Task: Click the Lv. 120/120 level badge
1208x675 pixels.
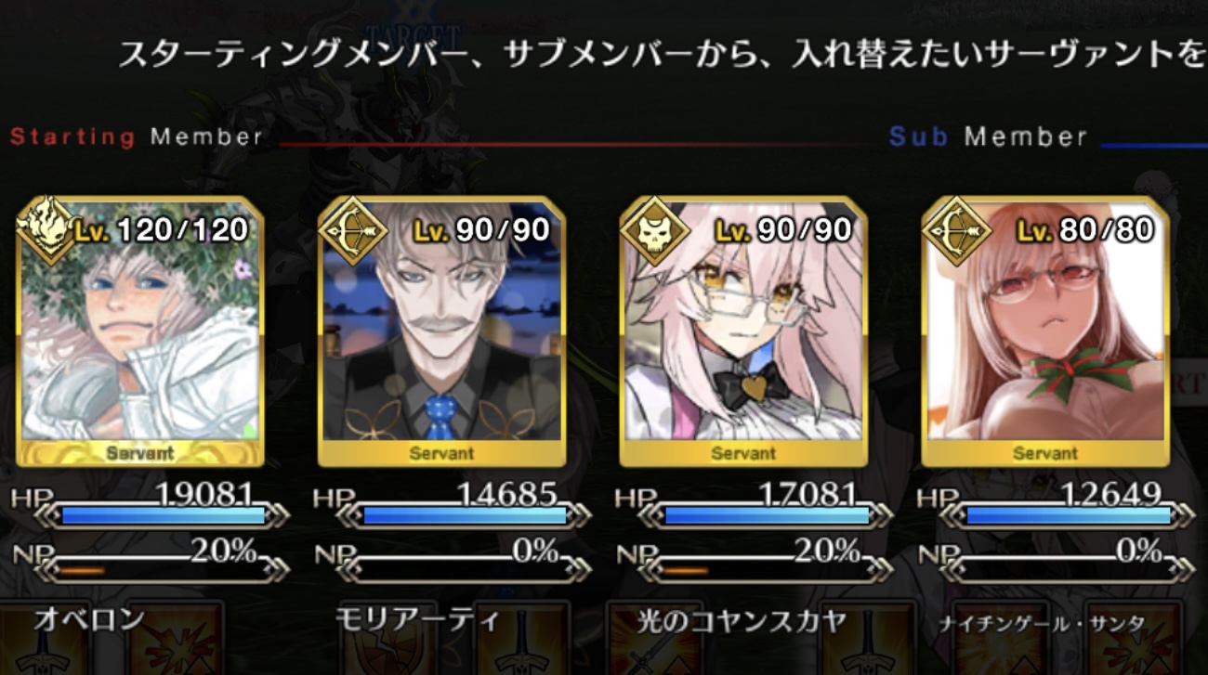Action: tap(162, 229)
